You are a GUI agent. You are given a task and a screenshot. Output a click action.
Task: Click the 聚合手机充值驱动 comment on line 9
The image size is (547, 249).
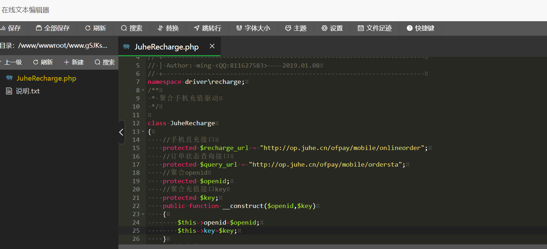[189, 98]
